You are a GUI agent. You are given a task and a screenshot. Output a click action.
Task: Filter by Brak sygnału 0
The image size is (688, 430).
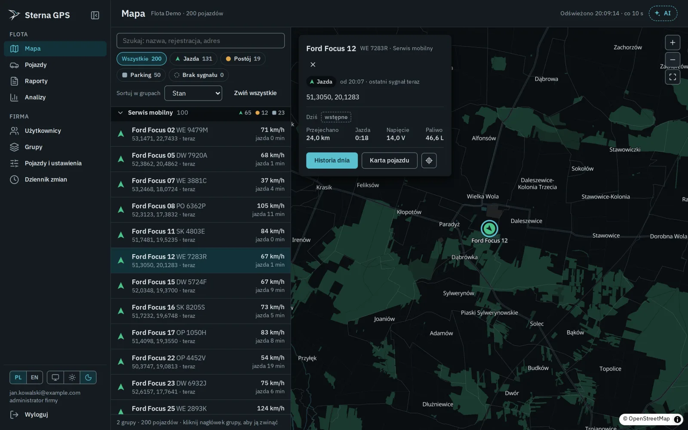(x=199, y=75)
